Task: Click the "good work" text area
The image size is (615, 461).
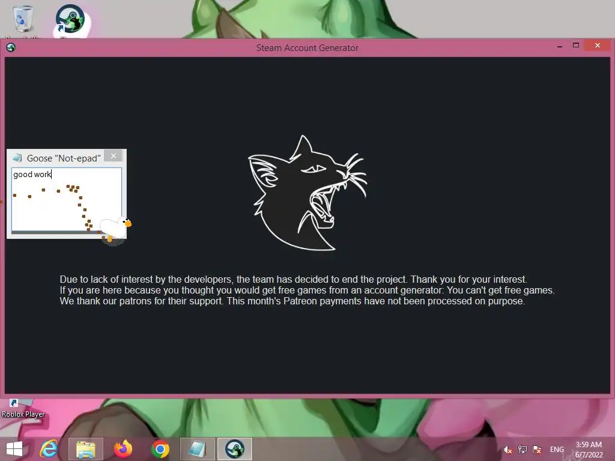Action: [67, 199]
